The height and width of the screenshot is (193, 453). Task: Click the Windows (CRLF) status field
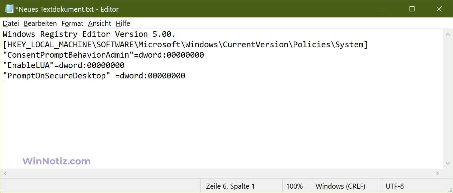(x=340, y=186)
